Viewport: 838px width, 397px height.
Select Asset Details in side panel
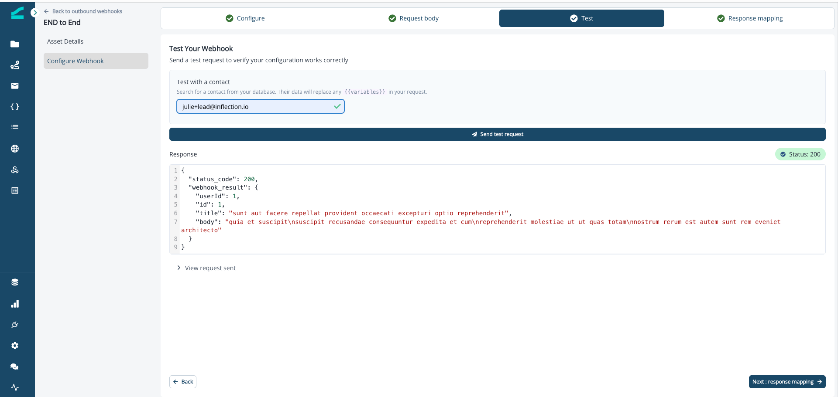click(x=96, y=41)
